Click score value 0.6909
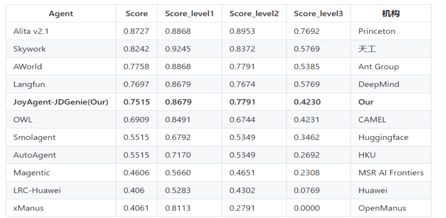446x218 pixels. (136, 120)
